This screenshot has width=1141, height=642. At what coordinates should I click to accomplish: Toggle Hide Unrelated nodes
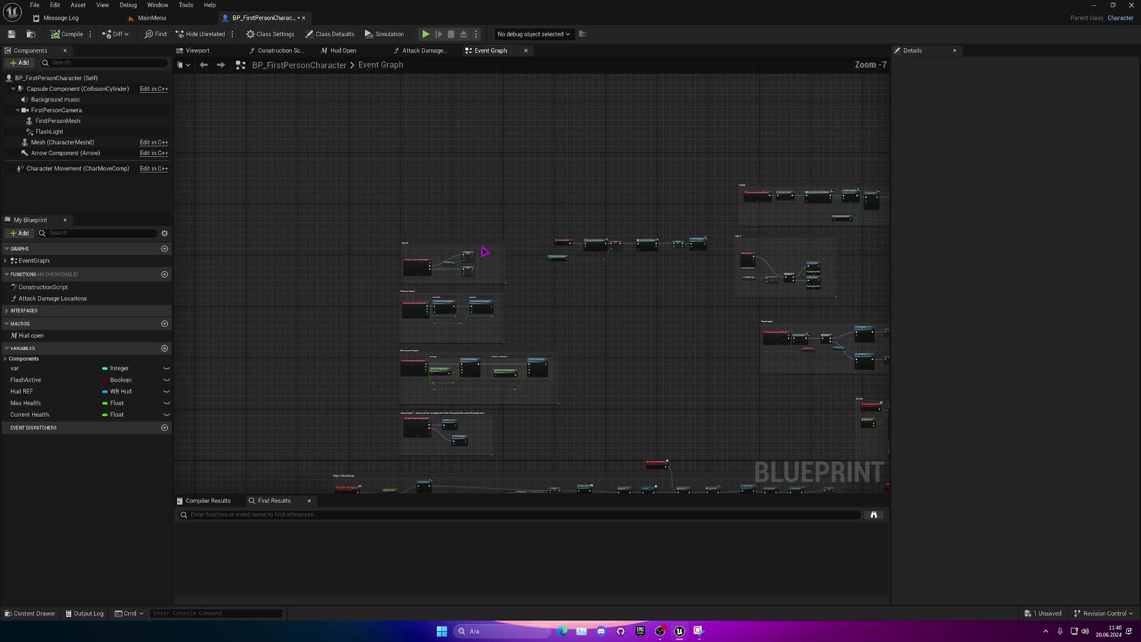click(200, 34)
